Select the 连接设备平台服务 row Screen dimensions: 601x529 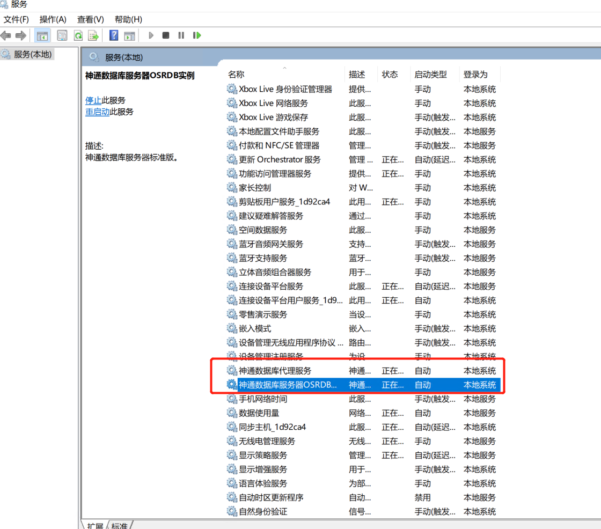363,286
